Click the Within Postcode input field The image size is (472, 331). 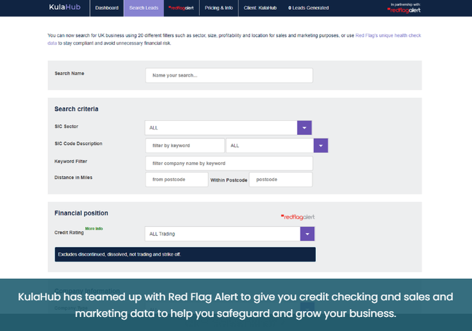click(280, 180)
